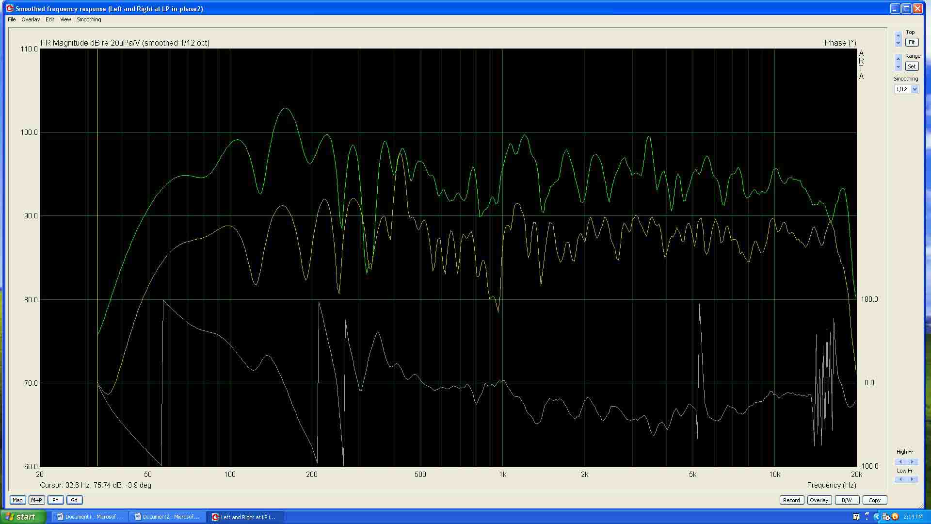This screenshot has height=524, width=931.
Task: Open the Smoothing 1/12 dropdown
Action: coord(915,89)
